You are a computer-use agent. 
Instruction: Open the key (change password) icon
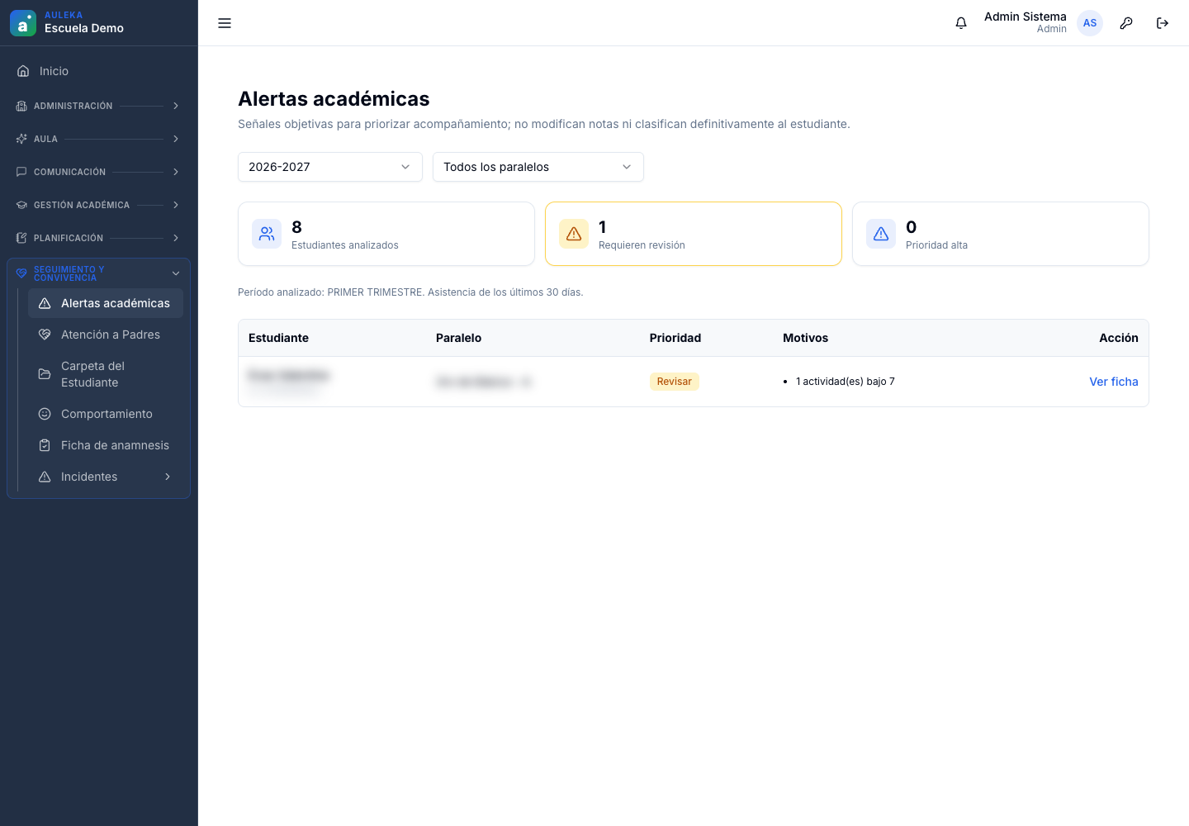pyautogui.click(x=1126, y=23)
